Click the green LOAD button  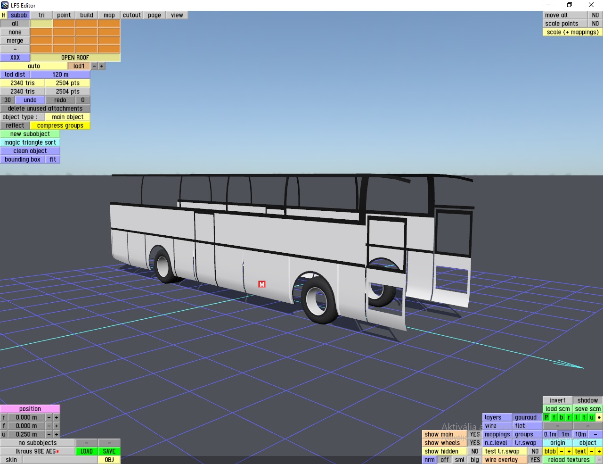pyautogui.click(x=87, y=451)
